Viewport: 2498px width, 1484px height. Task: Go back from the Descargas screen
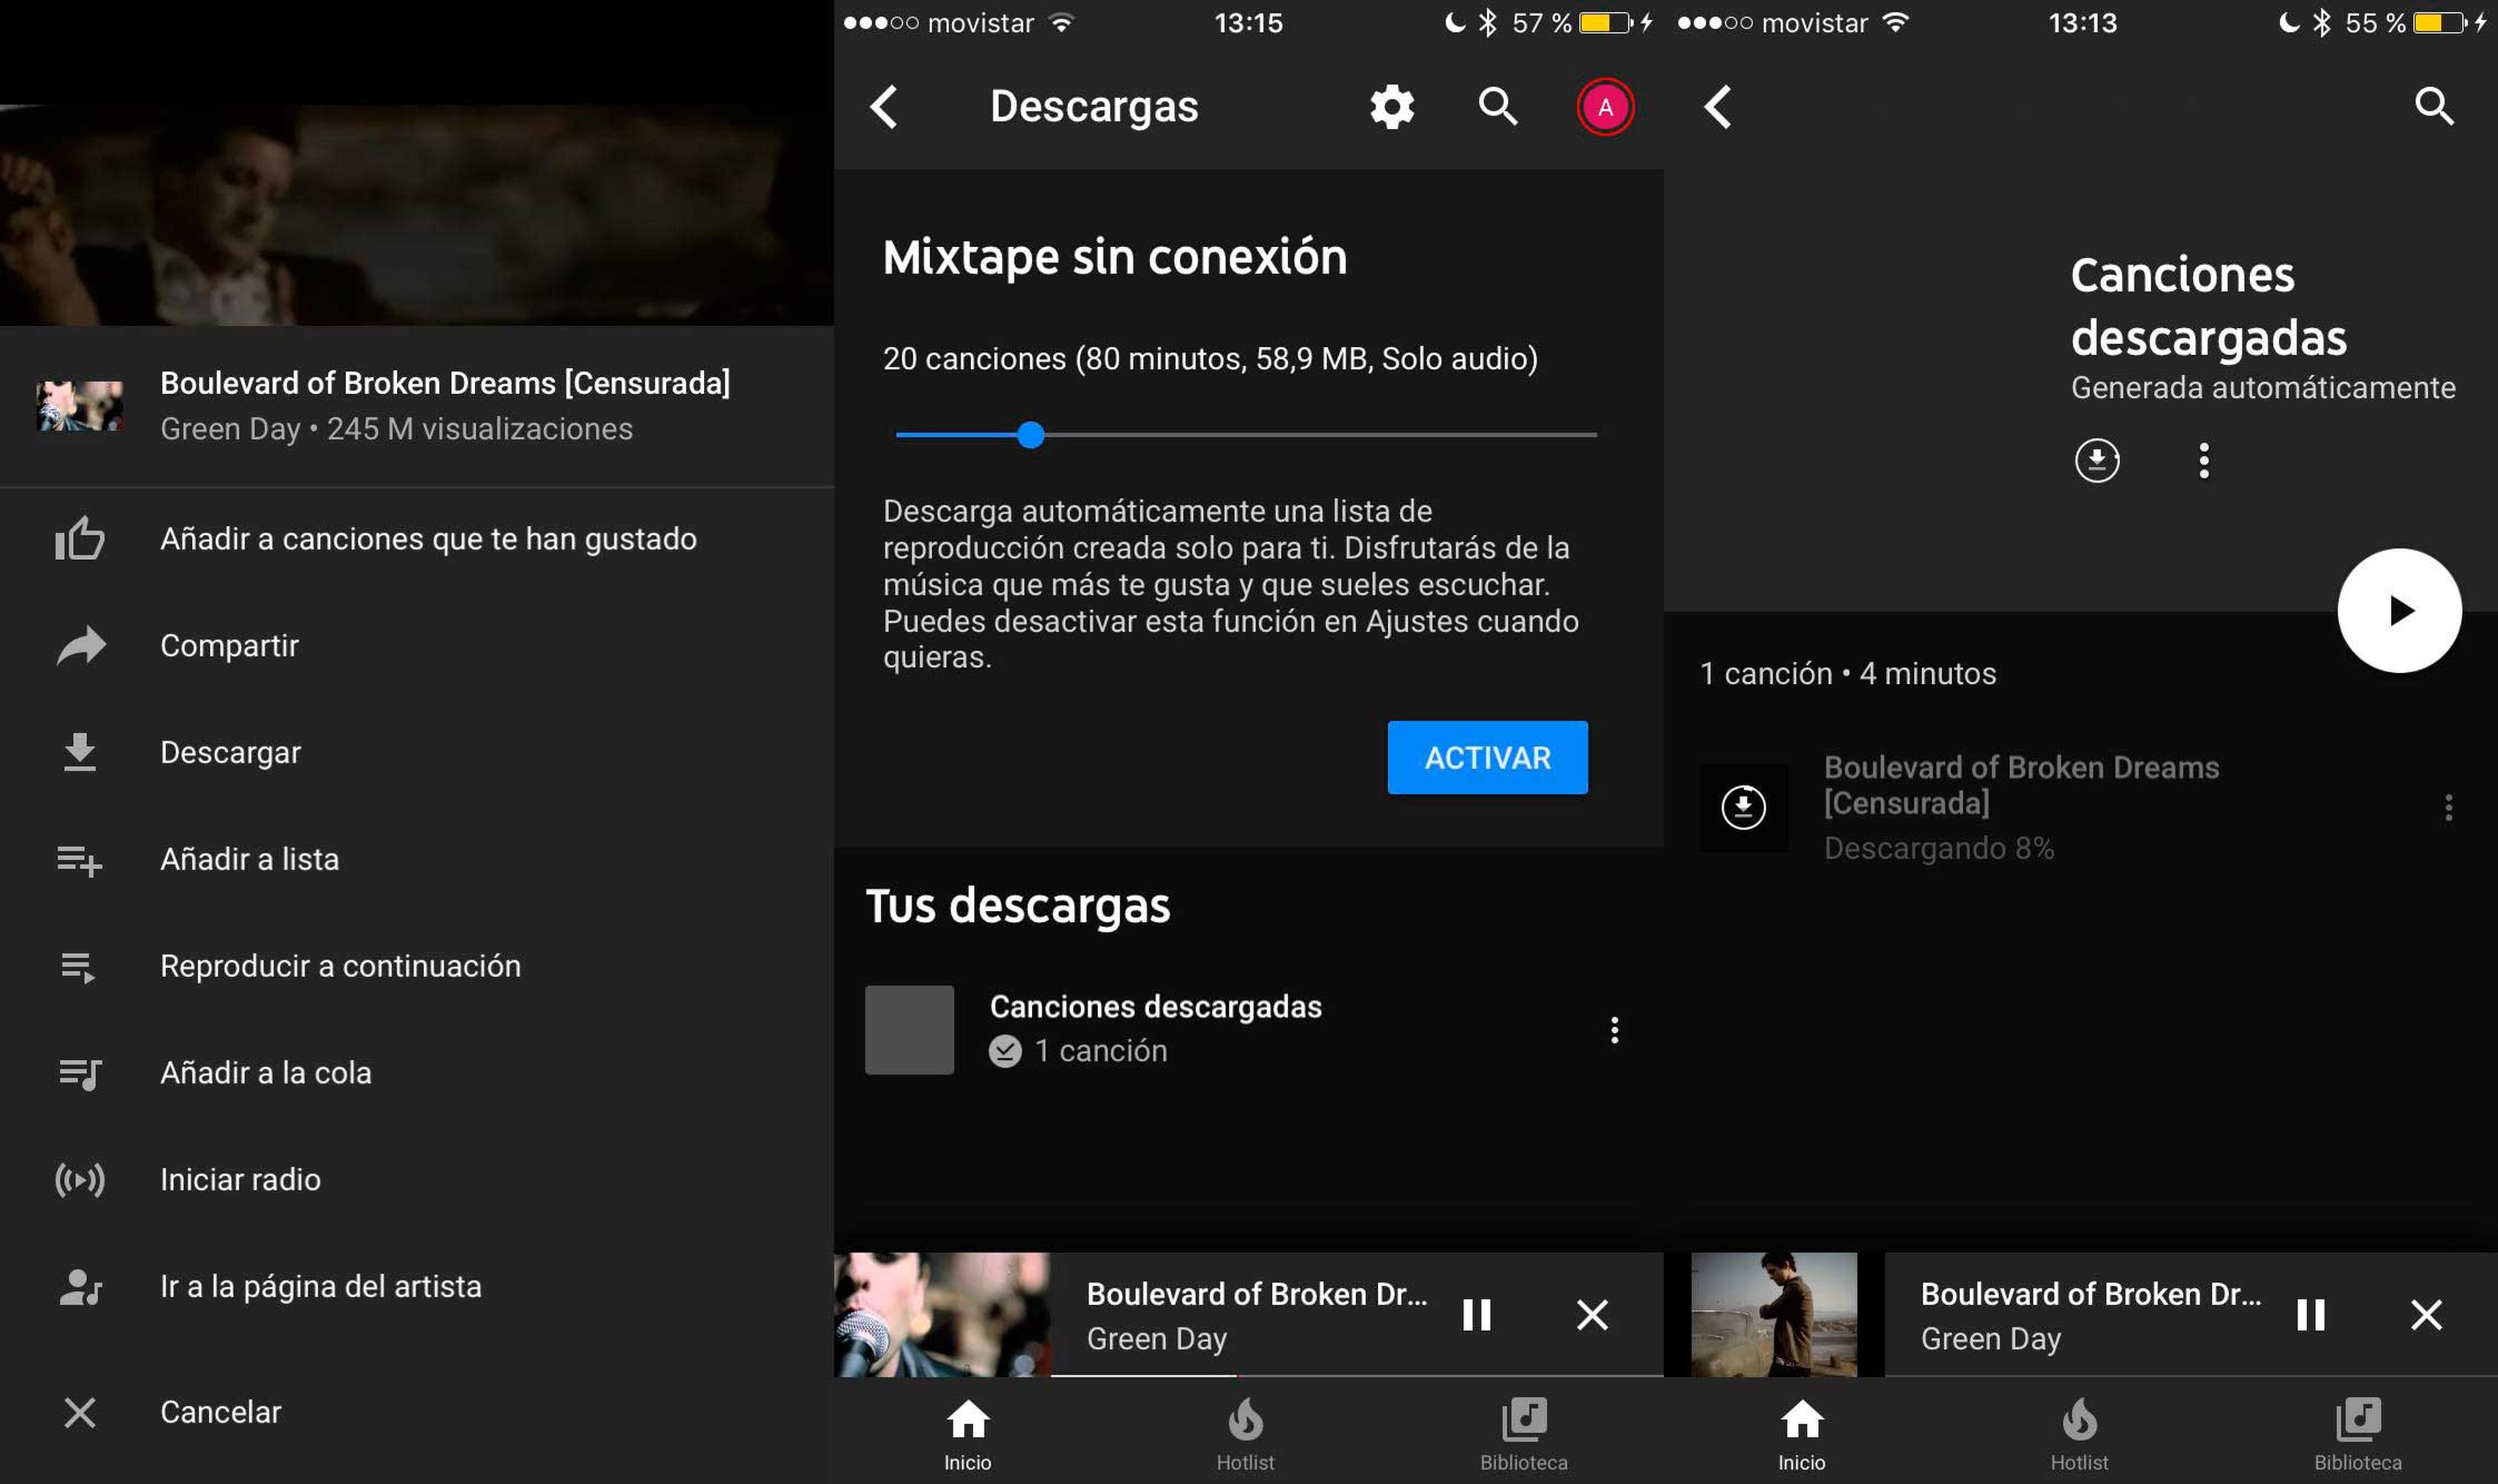pyautogui.click(x=883, y=107)
